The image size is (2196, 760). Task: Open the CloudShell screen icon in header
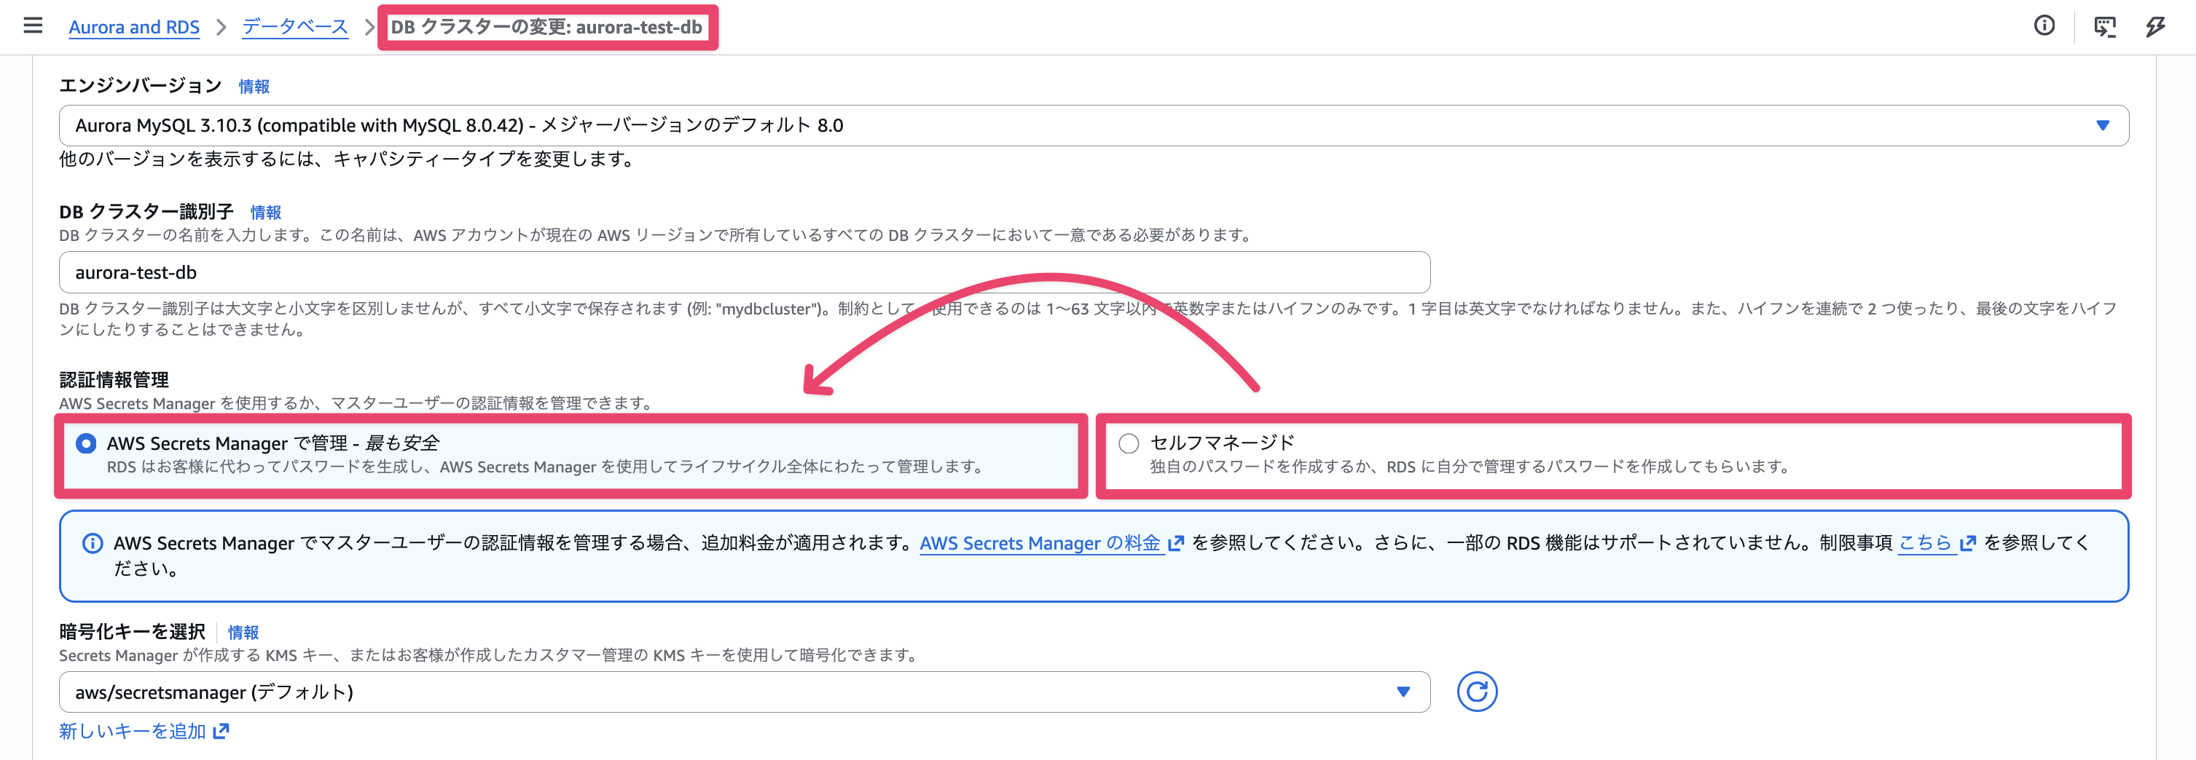2104,26
